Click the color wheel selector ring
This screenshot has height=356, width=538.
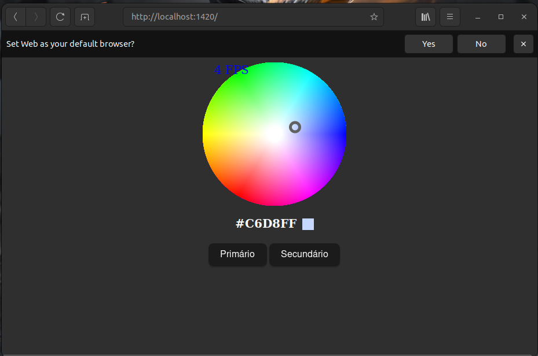[295, 127]
